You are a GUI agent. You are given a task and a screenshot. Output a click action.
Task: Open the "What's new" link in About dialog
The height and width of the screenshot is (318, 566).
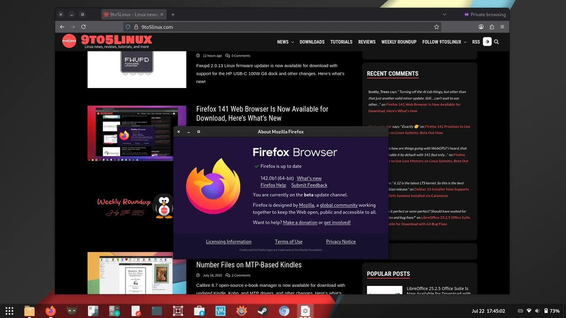(309, 178)
